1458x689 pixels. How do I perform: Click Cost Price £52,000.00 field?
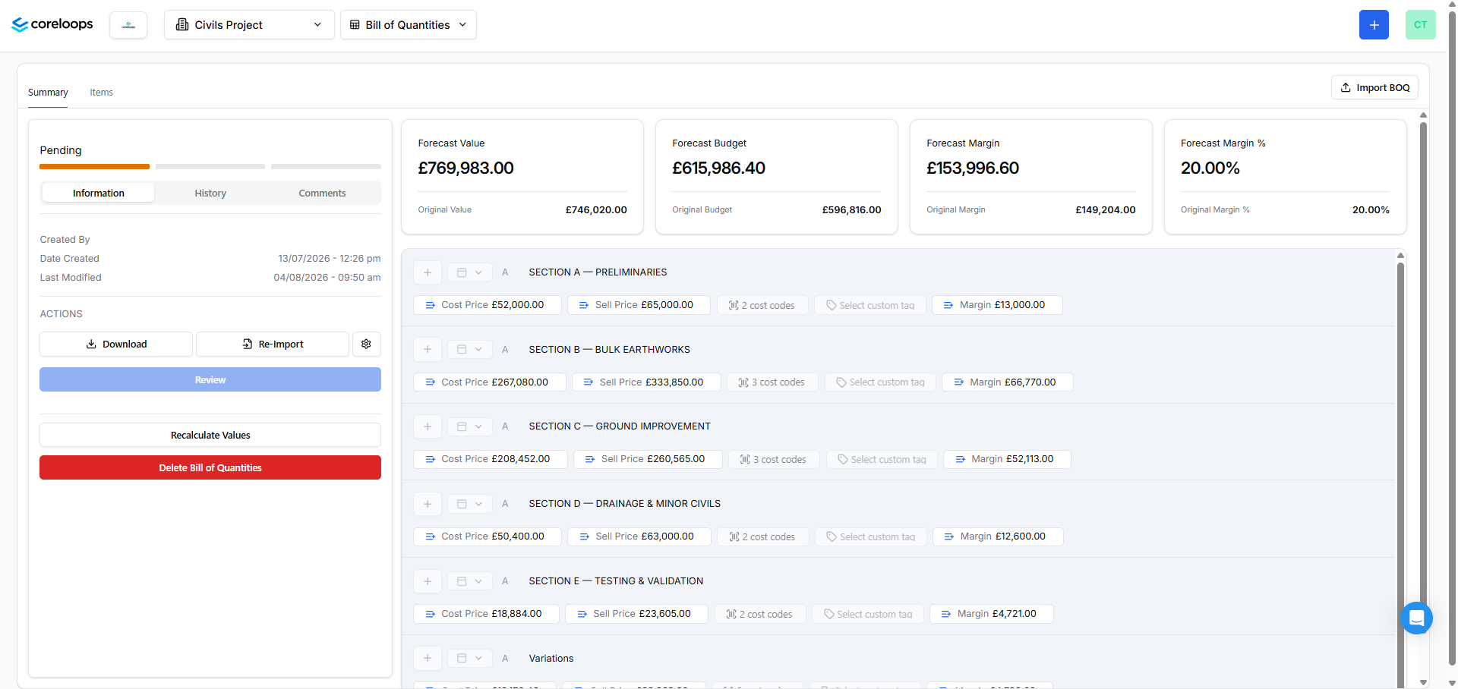pos(488,305)
